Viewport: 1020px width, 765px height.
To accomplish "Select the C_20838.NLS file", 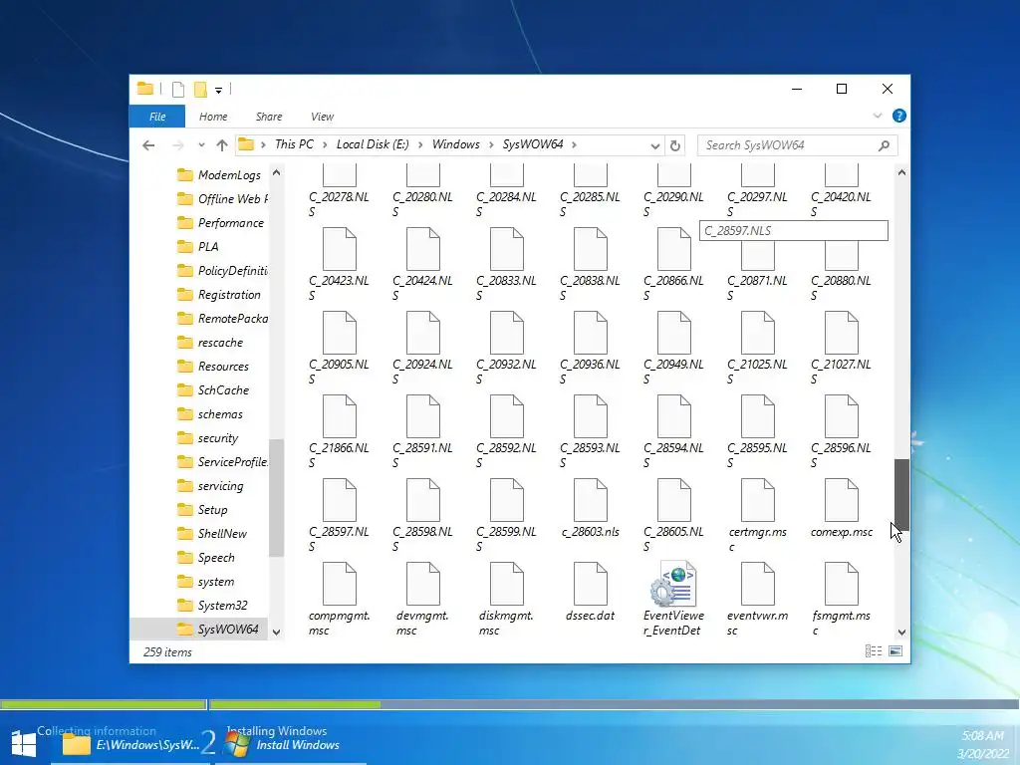I will 590,264.
